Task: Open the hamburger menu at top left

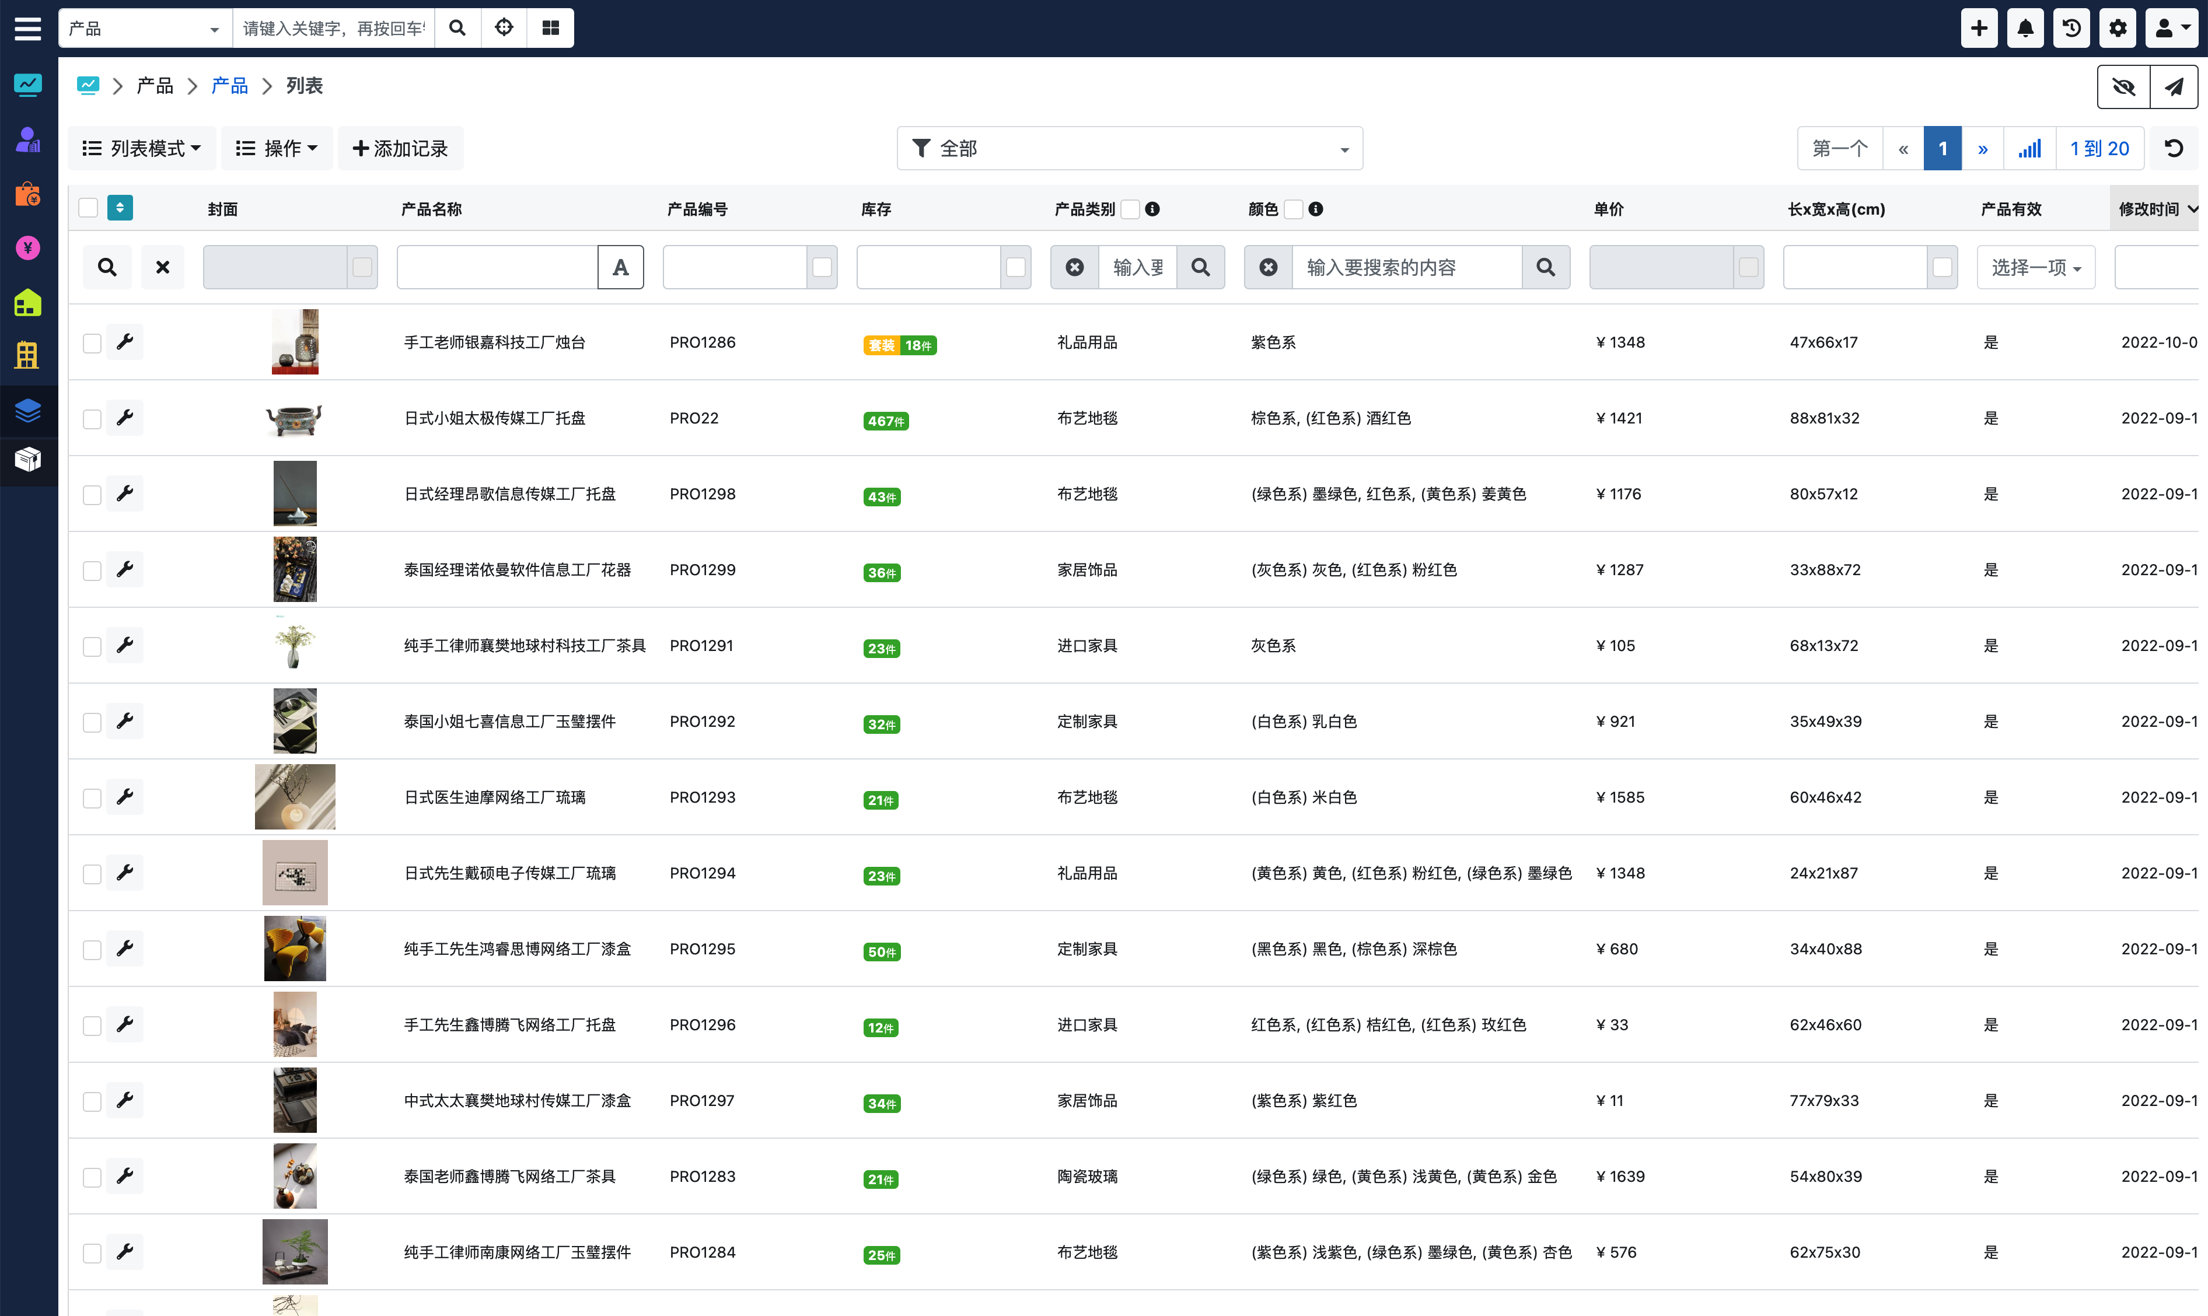Action: (x=27, y=29)
